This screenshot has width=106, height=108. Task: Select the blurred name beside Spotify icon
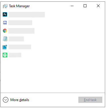tap(15, 55)
